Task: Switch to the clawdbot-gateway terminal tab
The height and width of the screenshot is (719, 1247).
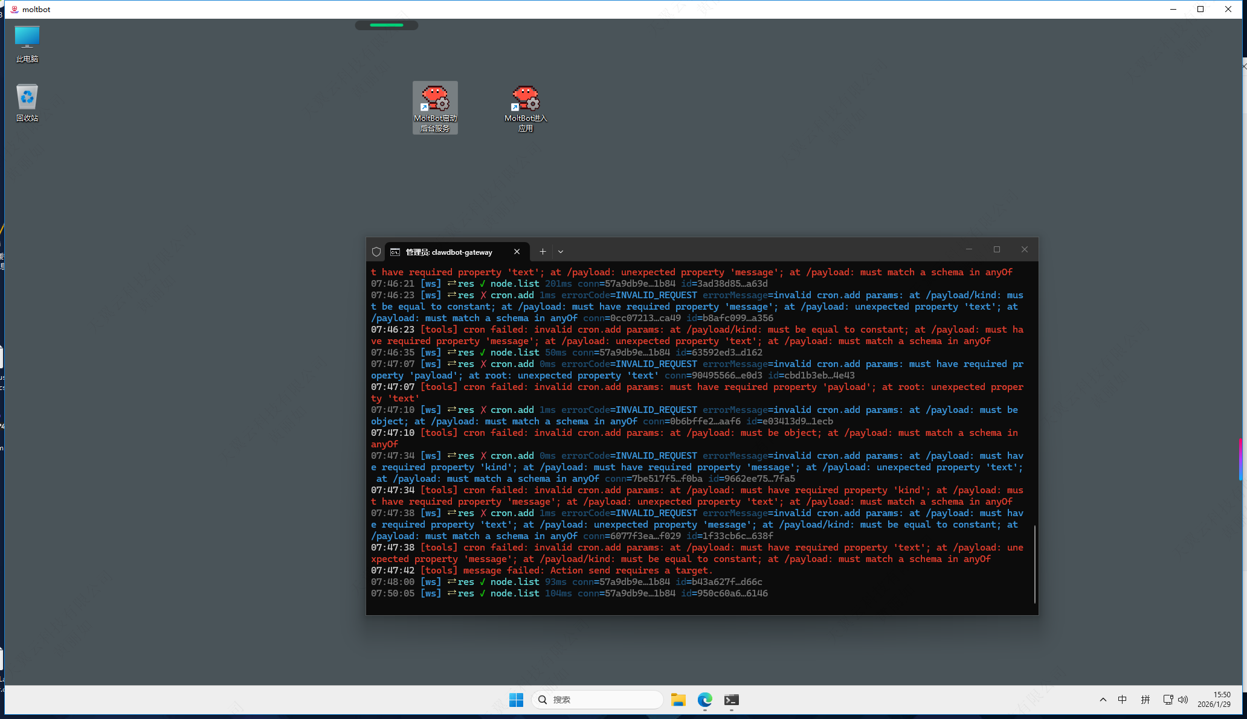Action: click(450, 252)
